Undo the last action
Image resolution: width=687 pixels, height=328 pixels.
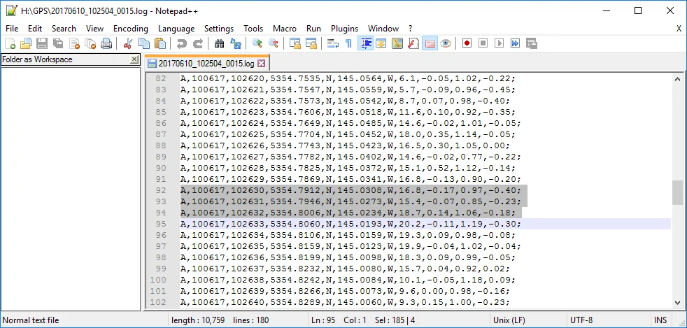click(x=181, y=43)
